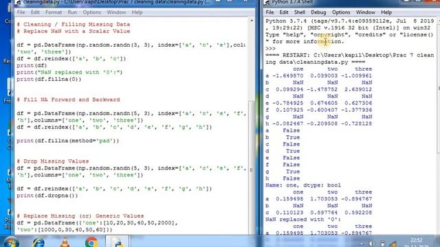
Task: Click the taskbar clock showing 22:52
Action: pyautogui.click(x=416, y=242)
